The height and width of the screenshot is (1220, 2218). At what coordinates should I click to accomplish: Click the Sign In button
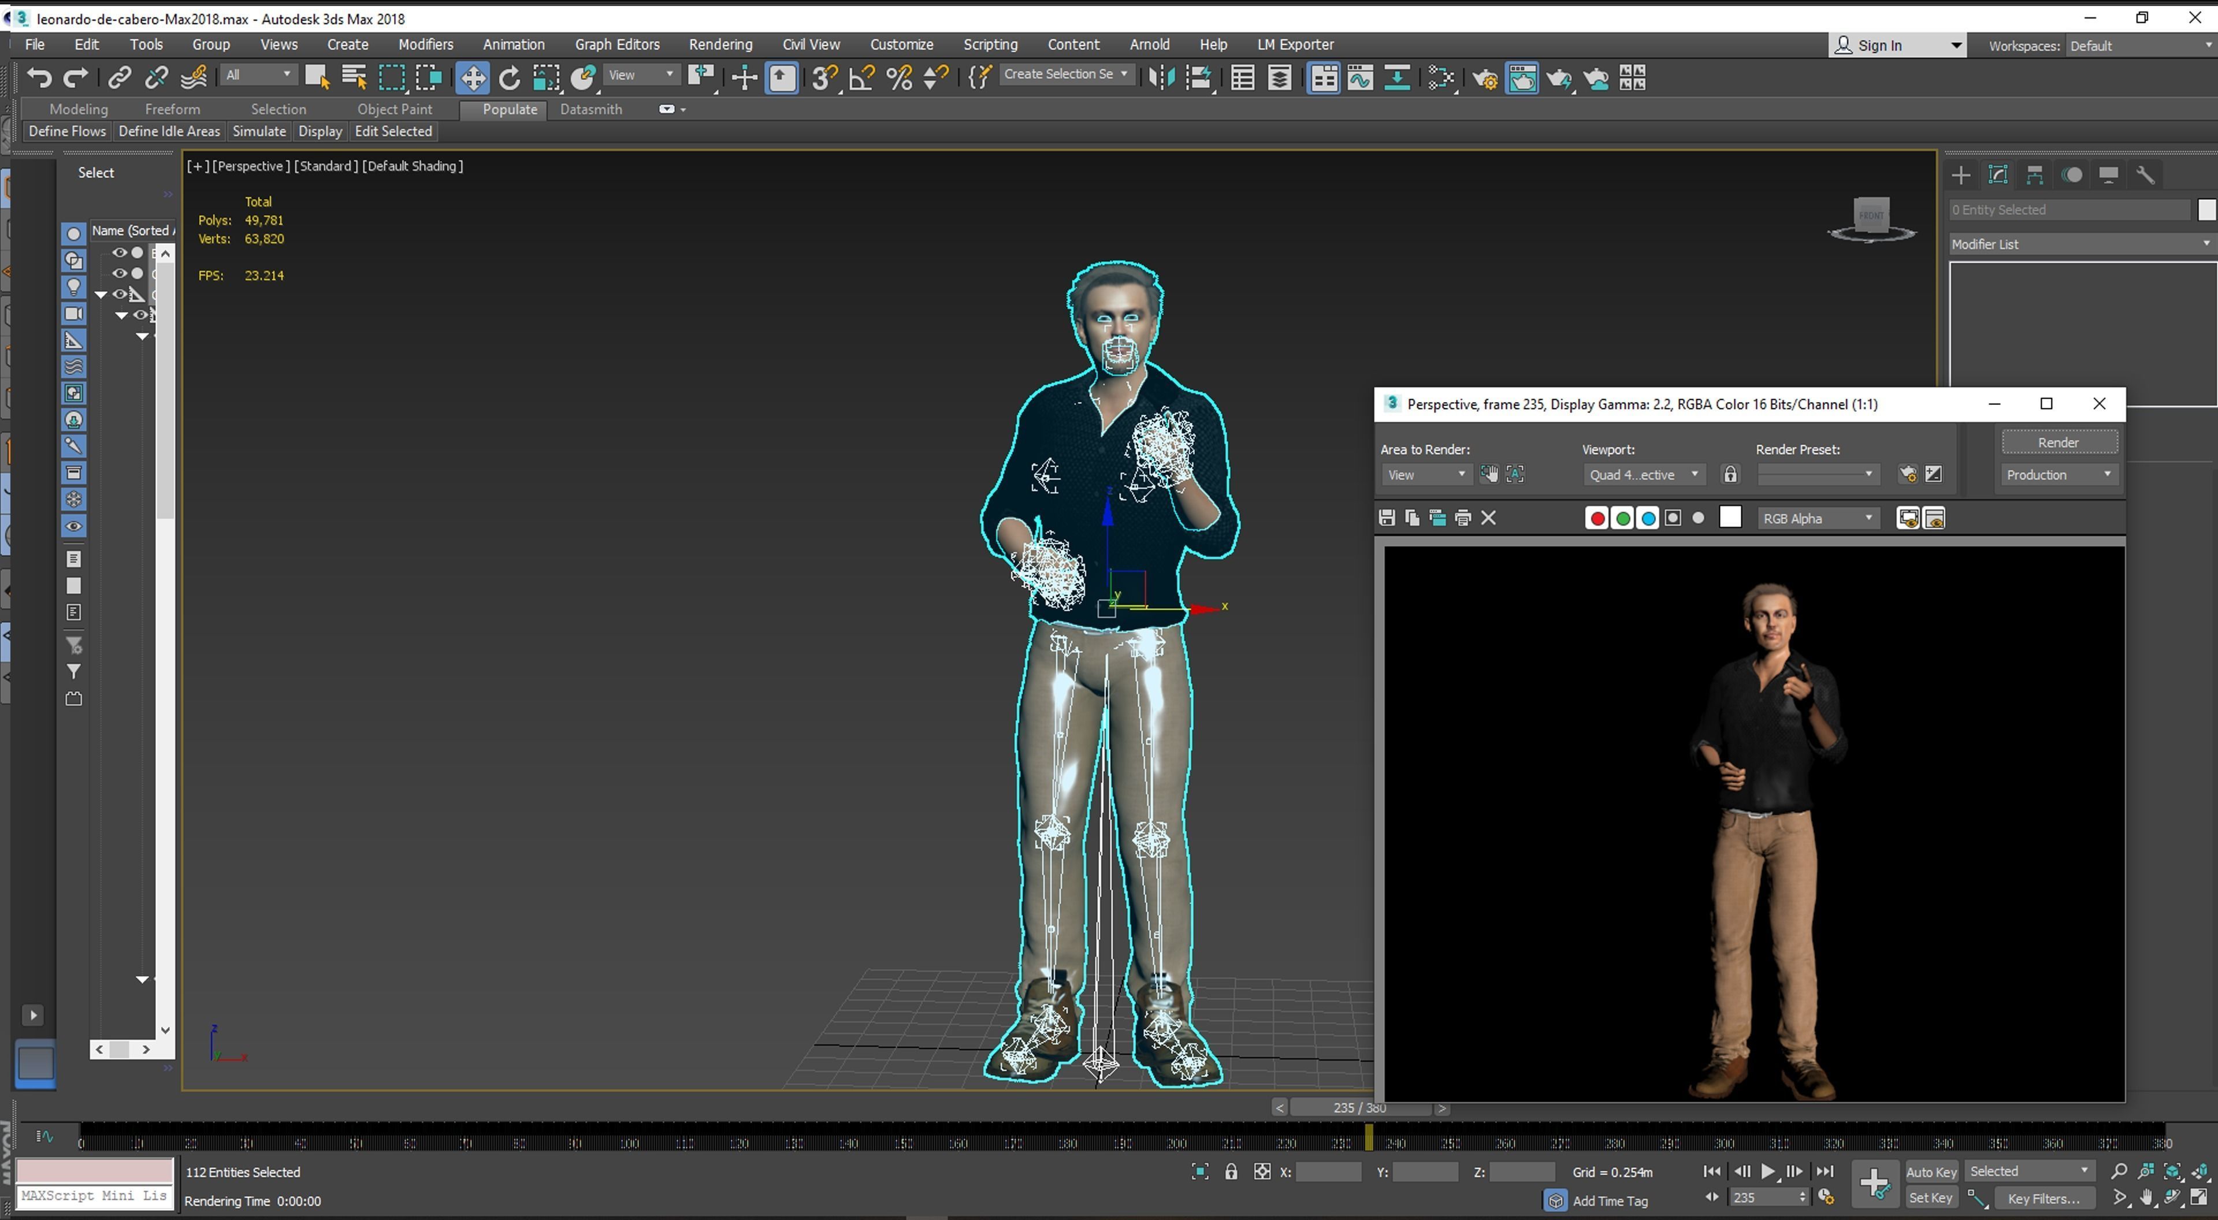coord(1897,46)
